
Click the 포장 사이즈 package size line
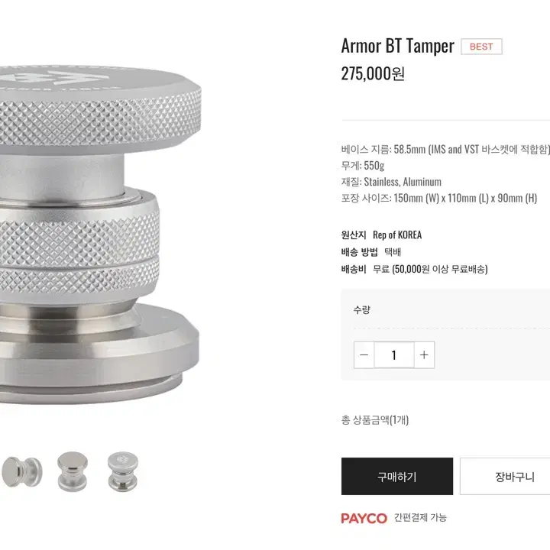(x=439, y=198)
